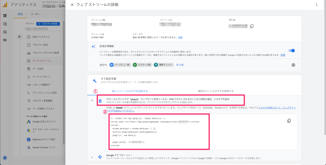The width and height of the screenshot is (326, 165).
Task: Open Google 広告とのリンク
Action: (43, 122)
